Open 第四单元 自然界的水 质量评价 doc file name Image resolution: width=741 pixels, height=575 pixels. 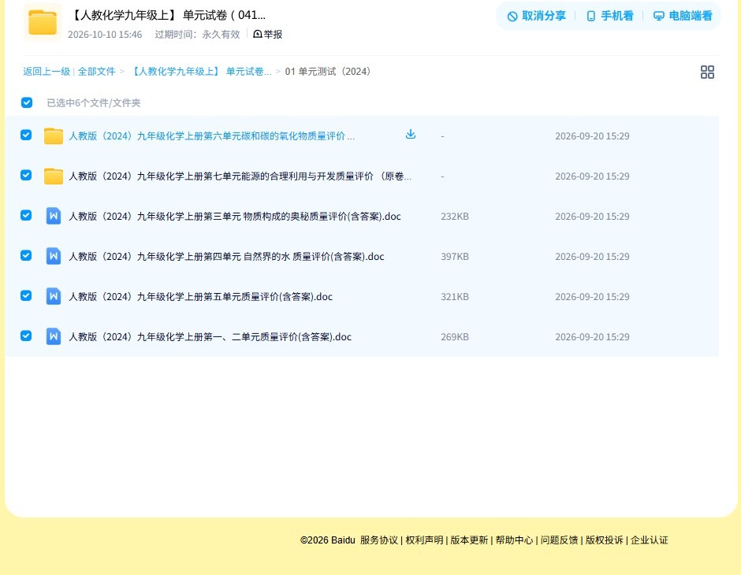coord(226,256)
